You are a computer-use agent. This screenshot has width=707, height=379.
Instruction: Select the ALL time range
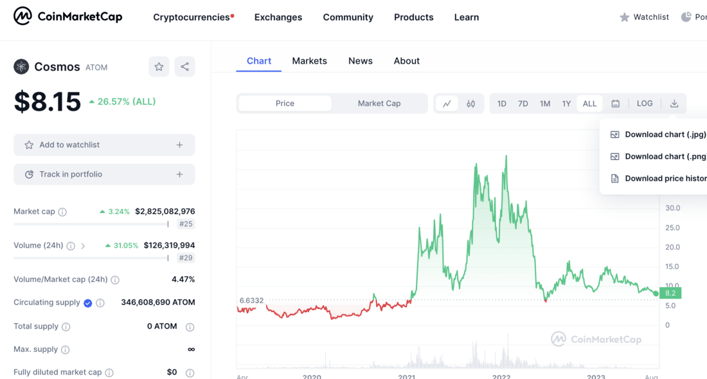point(590,104)
